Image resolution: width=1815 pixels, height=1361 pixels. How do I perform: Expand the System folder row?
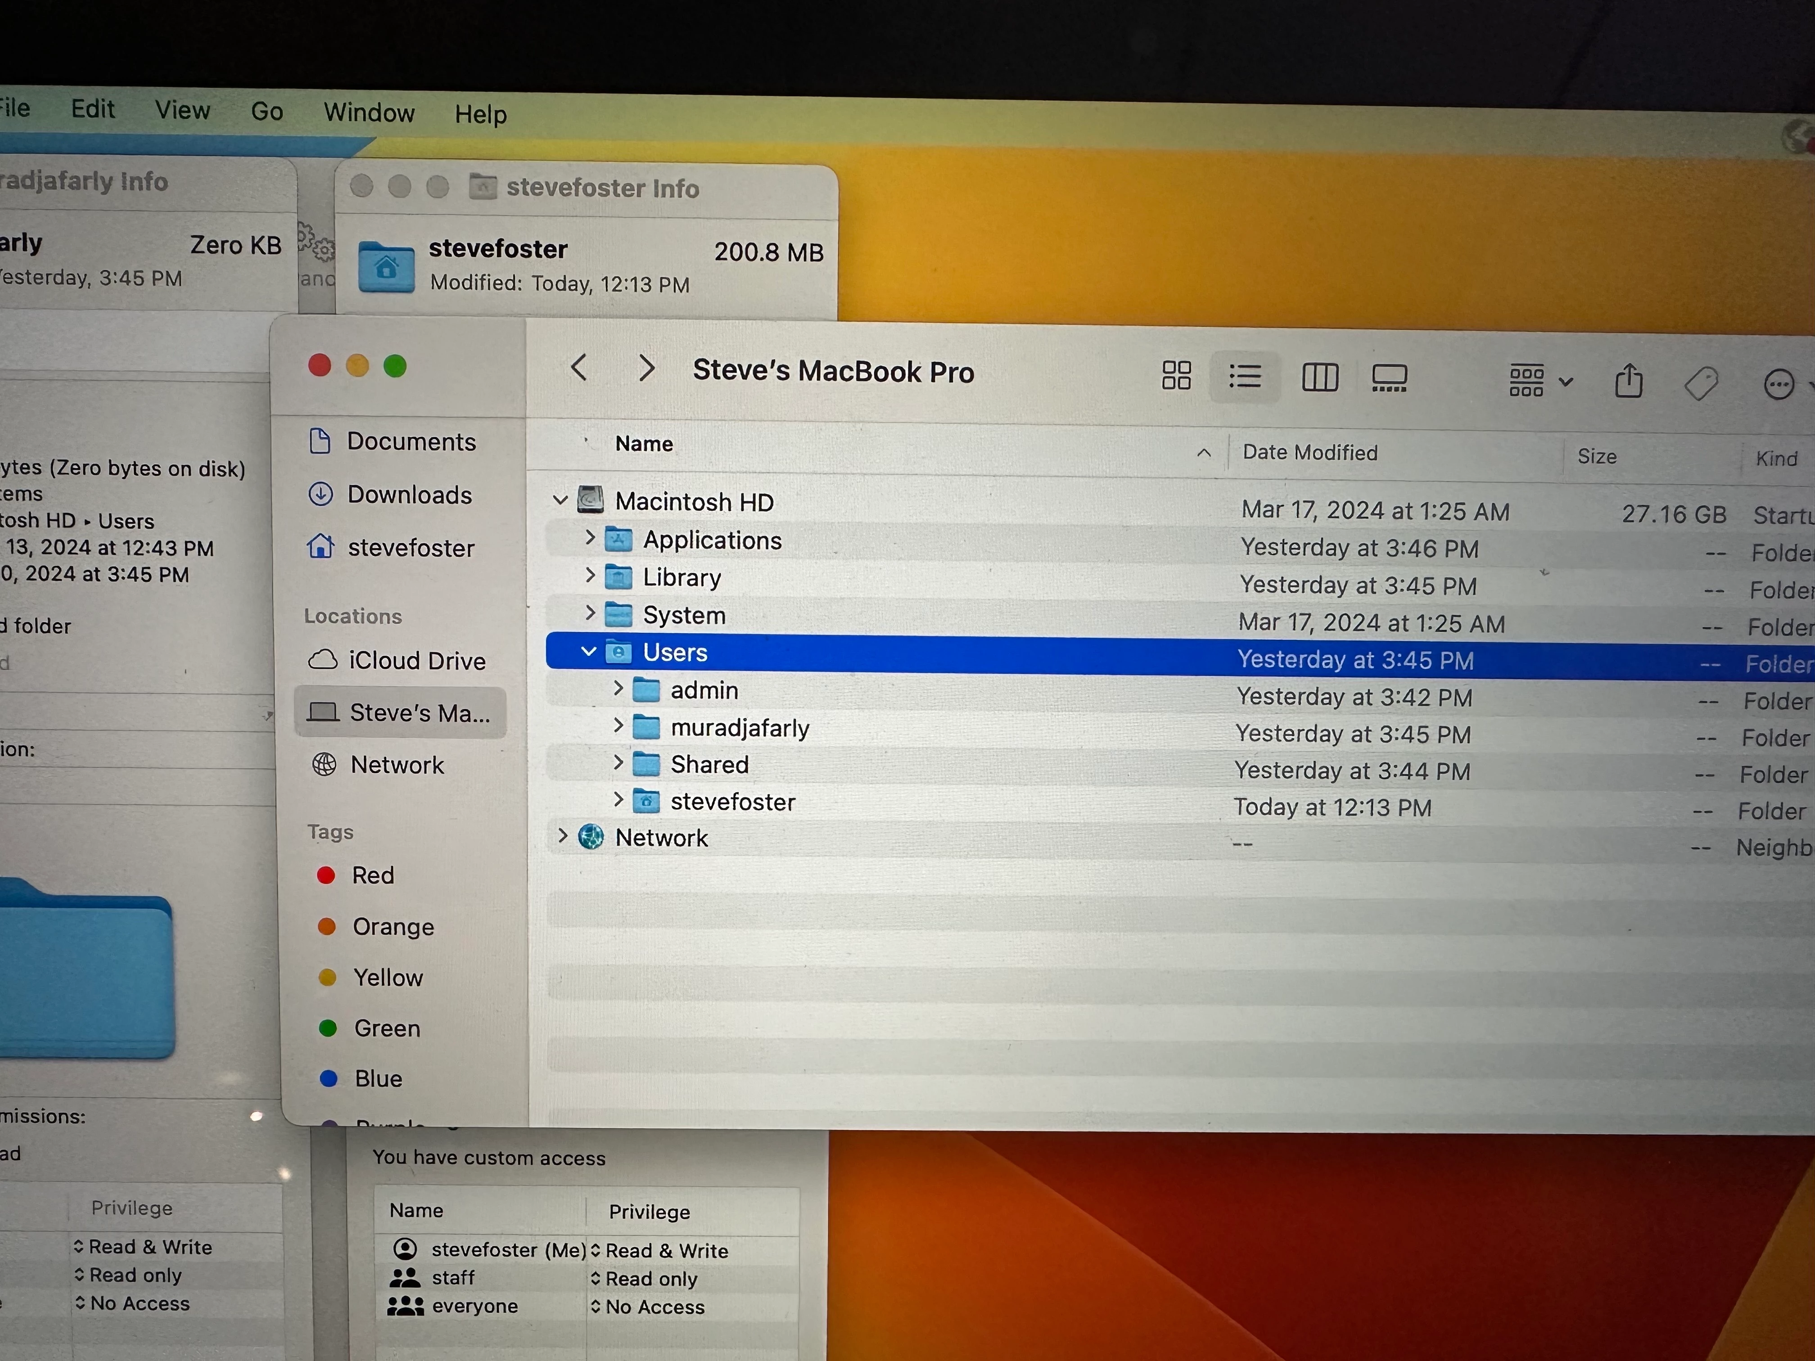point(589,613)
